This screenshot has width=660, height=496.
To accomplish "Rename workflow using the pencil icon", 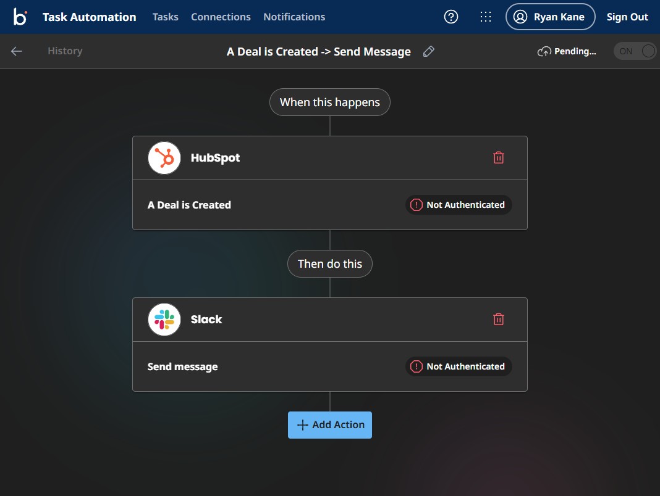I will pyautogui.click(x=429, y=51).
